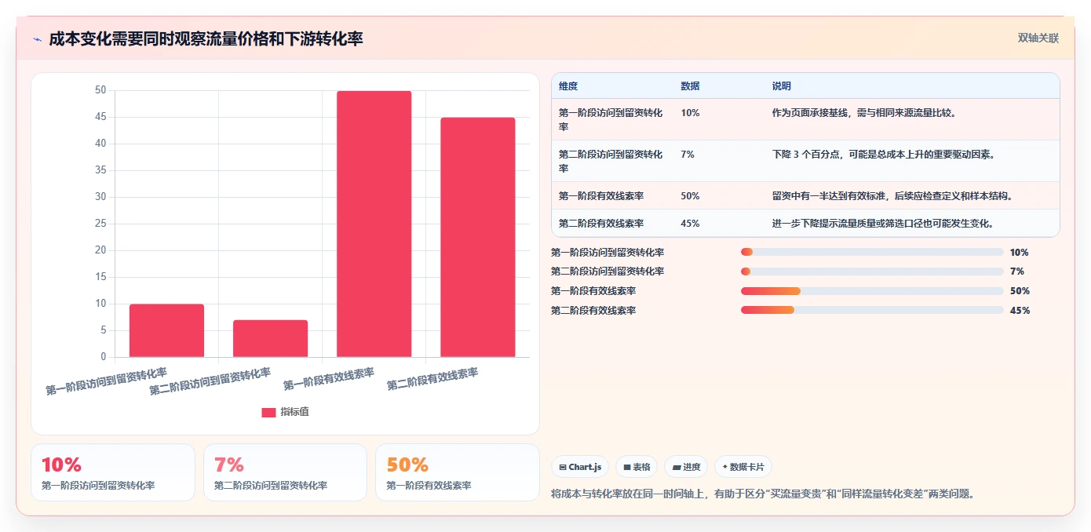Click the note 作为页面承接基线，需与相同来源流量比较

point(864,113)
